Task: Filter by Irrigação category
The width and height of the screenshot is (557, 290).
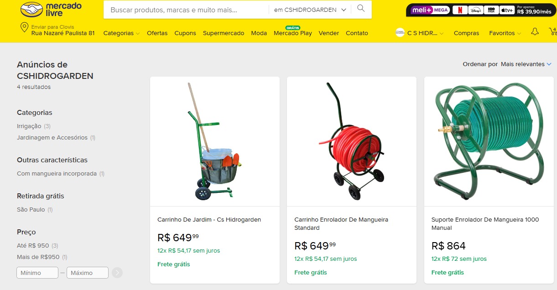Action: (29, 126)
